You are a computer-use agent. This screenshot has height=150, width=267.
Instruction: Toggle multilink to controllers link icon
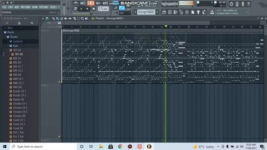[x=122, y=7]
